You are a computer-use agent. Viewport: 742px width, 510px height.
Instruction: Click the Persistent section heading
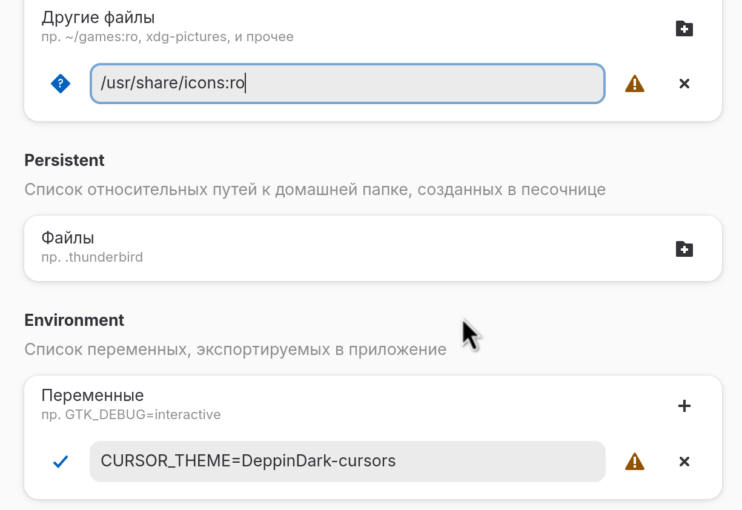[64, 161]
